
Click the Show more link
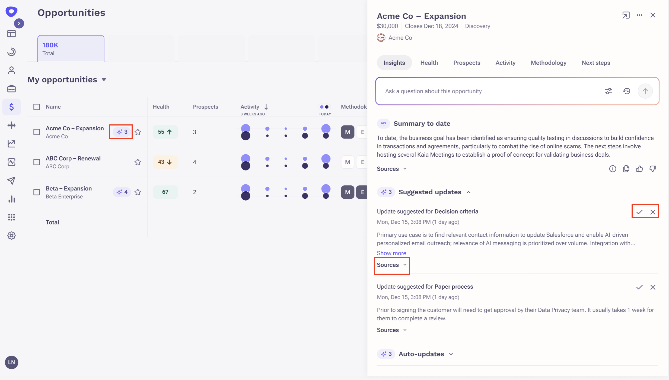(391, 253)
